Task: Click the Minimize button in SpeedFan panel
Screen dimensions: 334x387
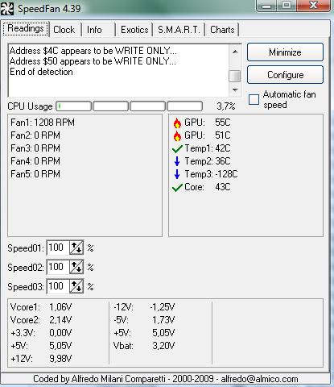Action: pyautogui.click(x=285, y=52)
